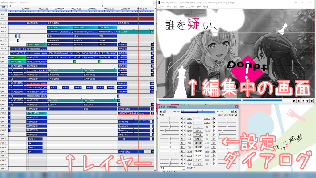This screenshot has height=178, width=316.
Task: Jump to object end frame 739 arrow
Action: tap(218, 112)
